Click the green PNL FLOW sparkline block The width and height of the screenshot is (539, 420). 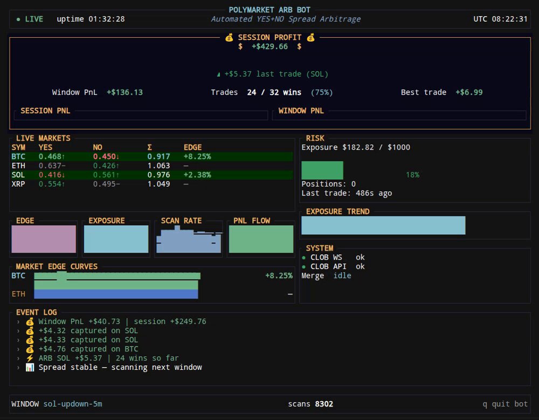(x=261, y=239)
